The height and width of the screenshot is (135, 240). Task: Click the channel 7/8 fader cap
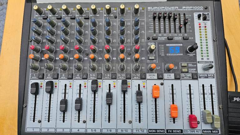[109, 98]
